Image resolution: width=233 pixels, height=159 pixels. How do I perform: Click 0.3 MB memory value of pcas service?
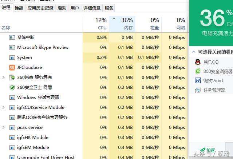[x=125, y=127]
